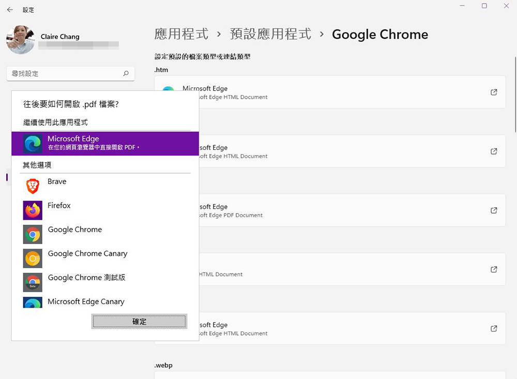This screenshot has height=379, width=517.
Task: Click the 繼續使用此應用程式 label
Action: pos(55,123)
